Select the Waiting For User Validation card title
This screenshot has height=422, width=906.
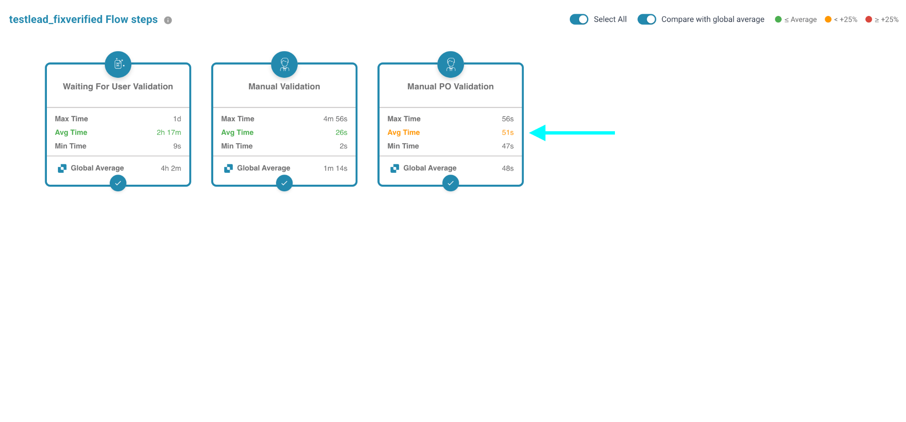coord(118,87)
